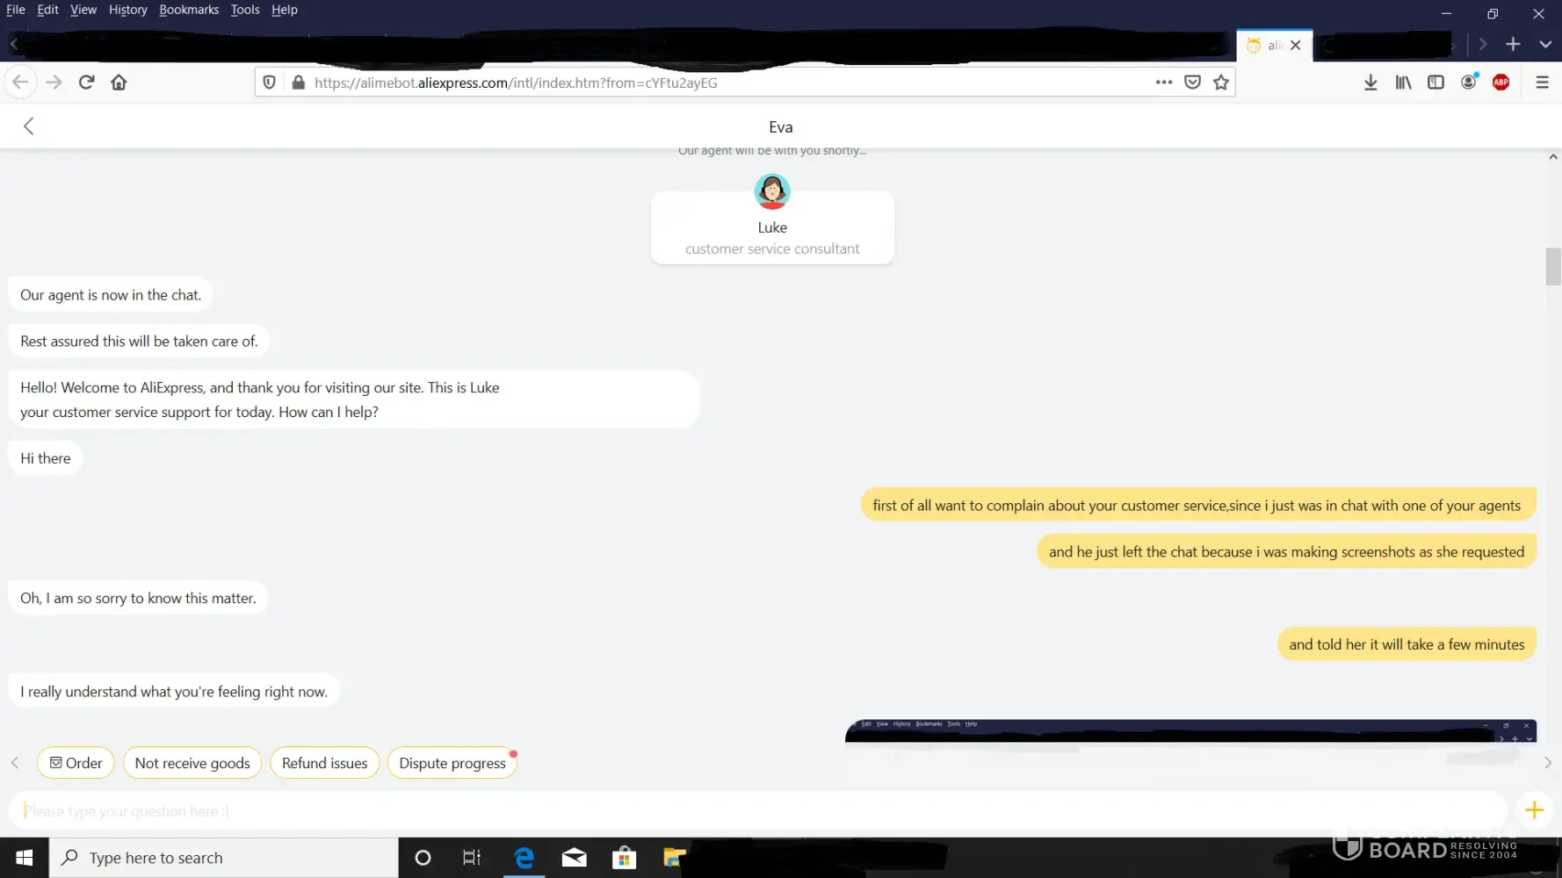This screenshot has height=878, width=1562.
Task: Open the Tools menu
Action: click(x=245, y=10)
